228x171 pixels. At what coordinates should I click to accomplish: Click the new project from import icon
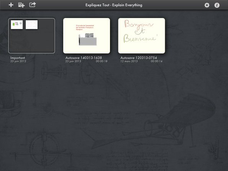point(21,5)
